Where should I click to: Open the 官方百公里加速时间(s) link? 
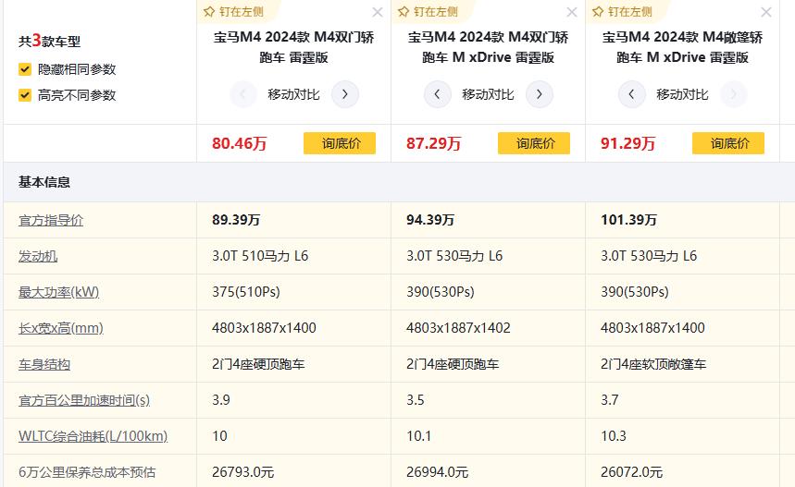pyautogui.click(x=84, y=400)
